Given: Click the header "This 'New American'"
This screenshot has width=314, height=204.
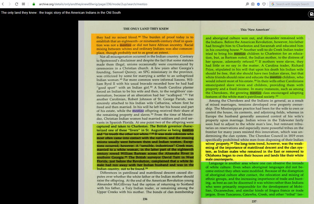Looking at the screenshot, I should coord(255,30).
